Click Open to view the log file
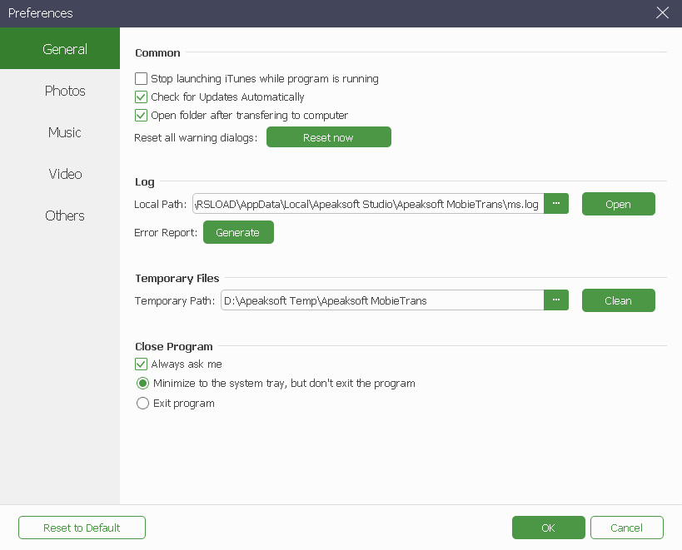Image resolution: width=682 pixels, height=550 pixels. 618,204
